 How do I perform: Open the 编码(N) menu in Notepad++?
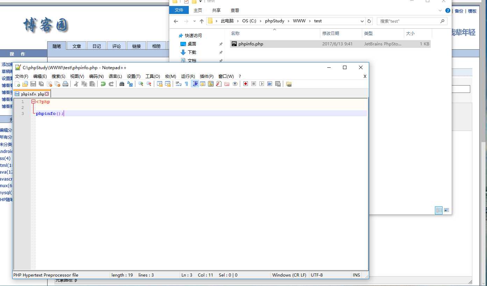coord(96,76)
